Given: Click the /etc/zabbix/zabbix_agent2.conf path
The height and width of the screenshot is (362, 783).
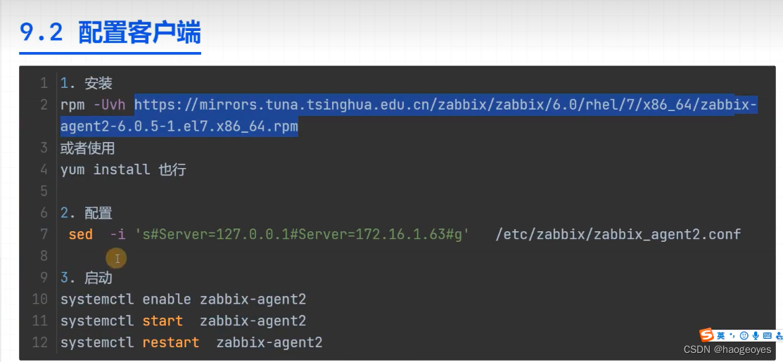Looking at the screenshot, I should pos(618,234).
